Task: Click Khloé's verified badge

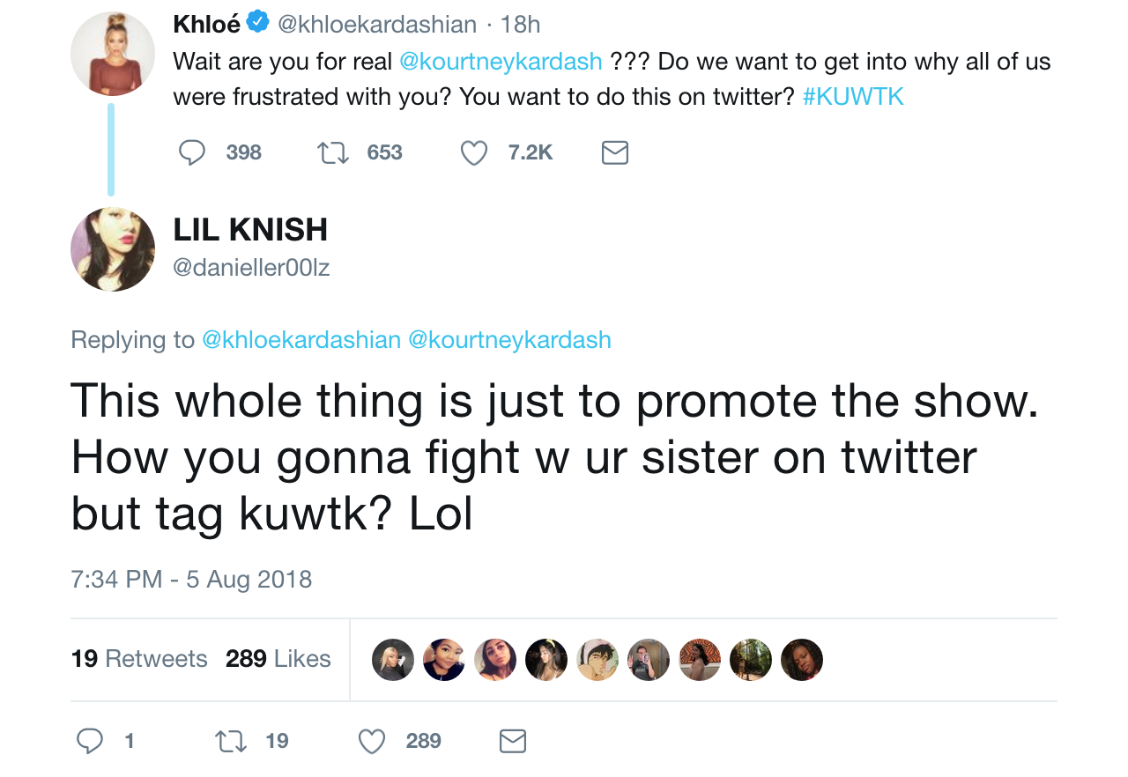Action: click(x=256, y=23)
